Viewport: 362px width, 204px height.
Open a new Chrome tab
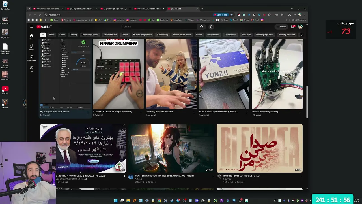coord(202,9)
